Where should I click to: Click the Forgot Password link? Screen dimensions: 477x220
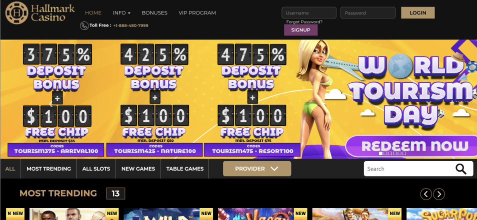click(x=304, y=22)
